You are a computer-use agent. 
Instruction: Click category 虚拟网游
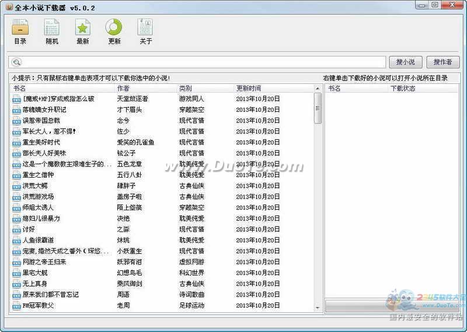coord(191,263)
